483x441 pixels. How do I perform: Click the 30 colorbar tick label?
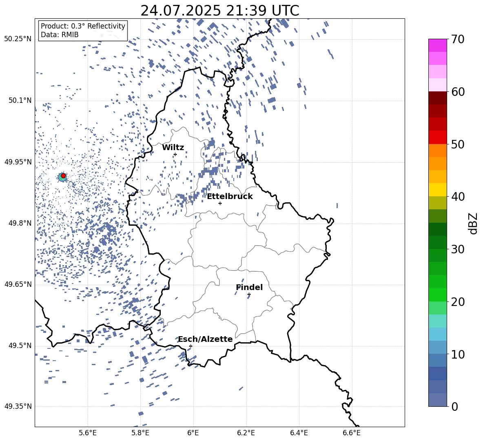coord(458,249)
